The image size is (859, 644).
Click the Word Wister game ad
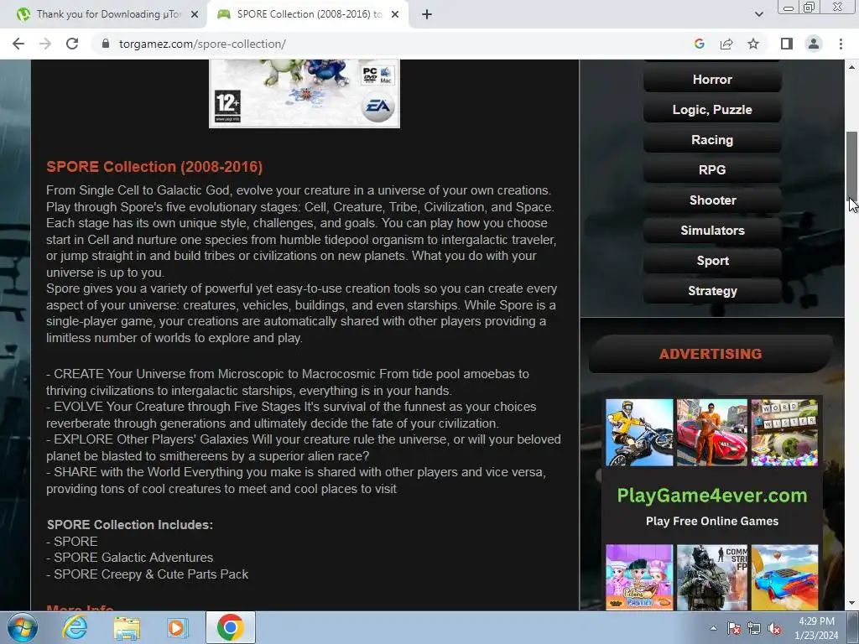point(784,433)
